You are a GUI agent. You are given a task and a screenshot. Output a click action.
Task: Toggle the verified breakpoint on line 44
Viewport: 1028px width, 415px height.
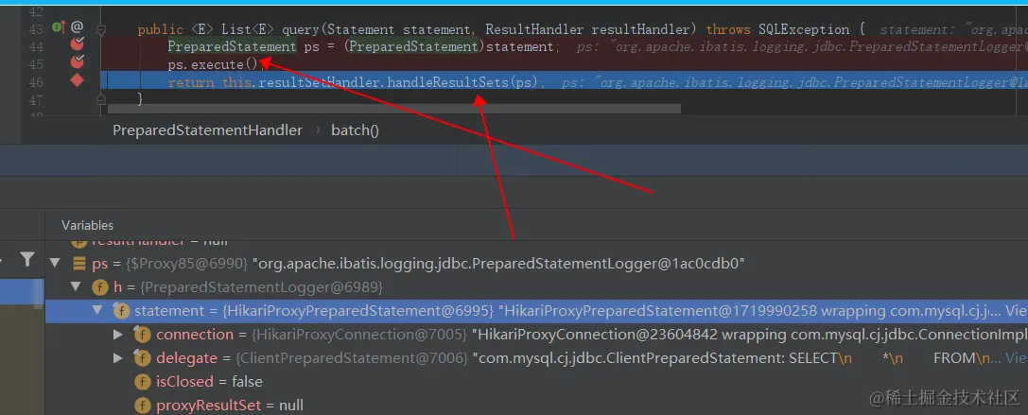(x=78, y=44)
